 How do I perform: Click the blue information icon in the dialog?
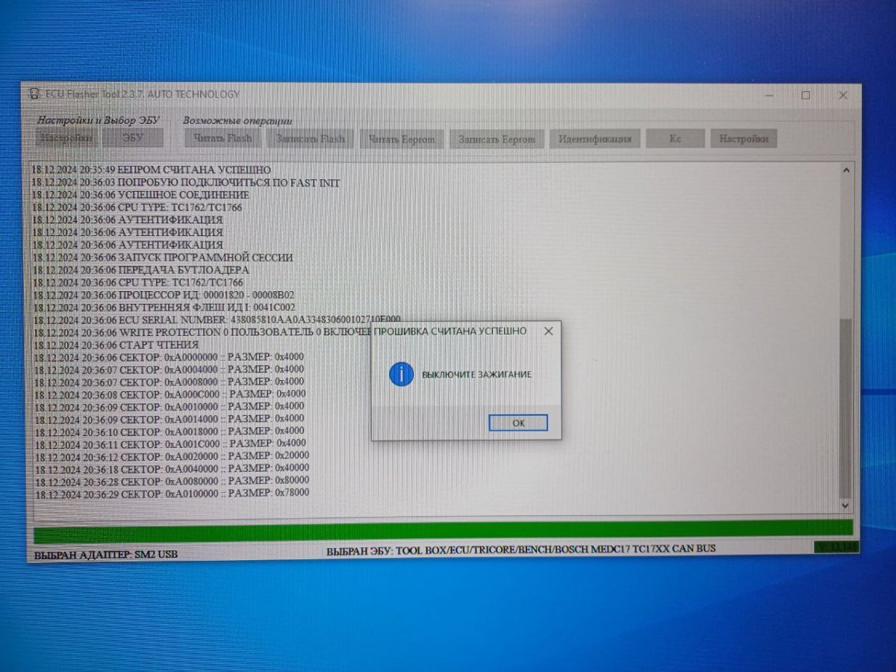[401, 374]
